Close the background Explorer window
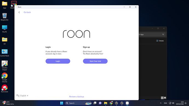This screenshot has height=106, width=189. (164, 28)
